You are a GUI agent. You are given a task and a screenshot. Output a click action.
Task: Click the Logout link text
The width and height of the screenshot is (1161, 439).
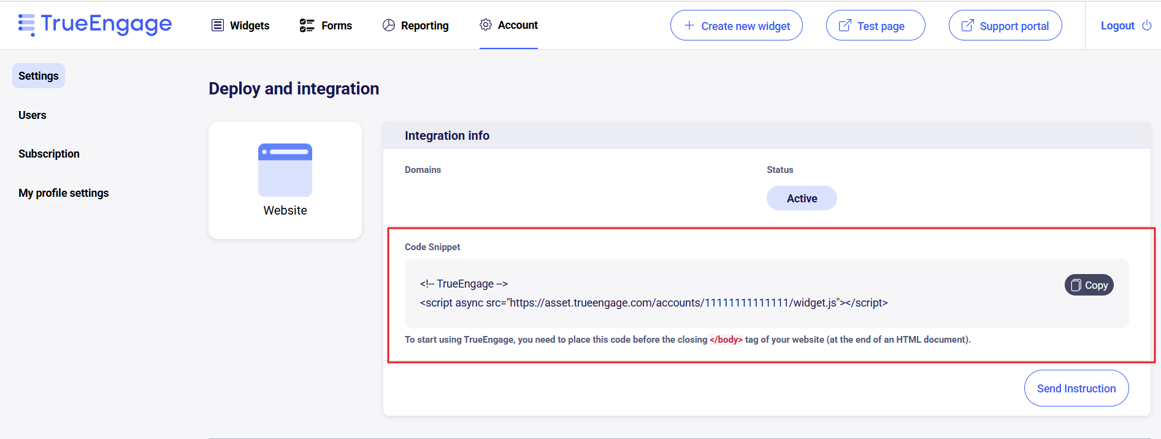click(1117, 26)
